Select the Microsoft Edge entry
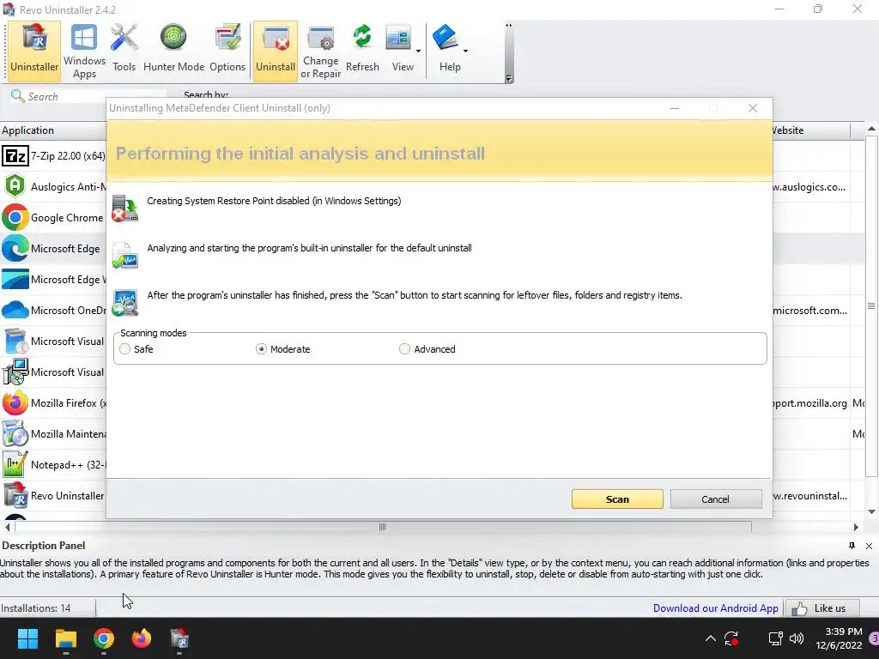 [x=53, y=248]
